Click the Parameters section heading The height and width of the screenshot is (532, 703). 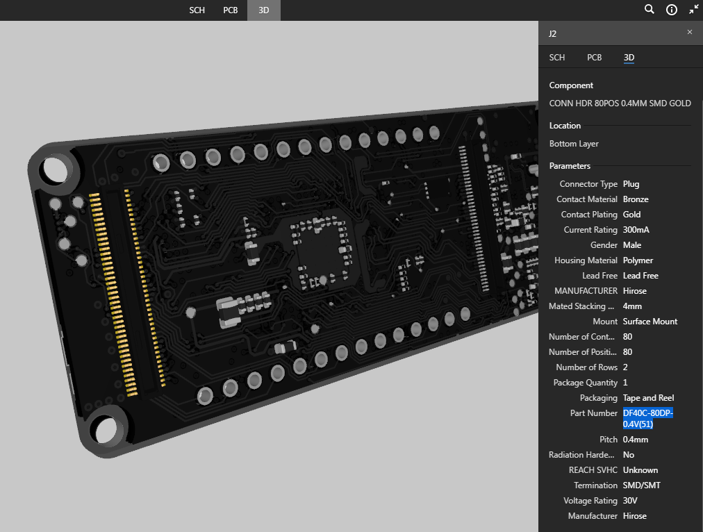coord(570,166)
